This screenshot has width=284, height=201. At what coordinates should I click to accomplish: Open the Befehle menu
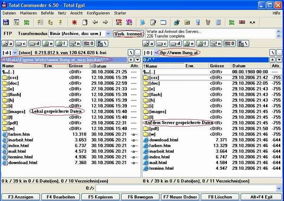(47, 13)
